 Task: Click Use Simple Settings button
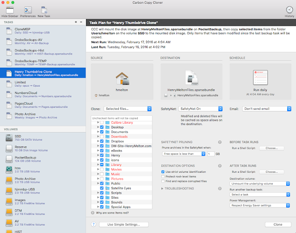[124, 225]
